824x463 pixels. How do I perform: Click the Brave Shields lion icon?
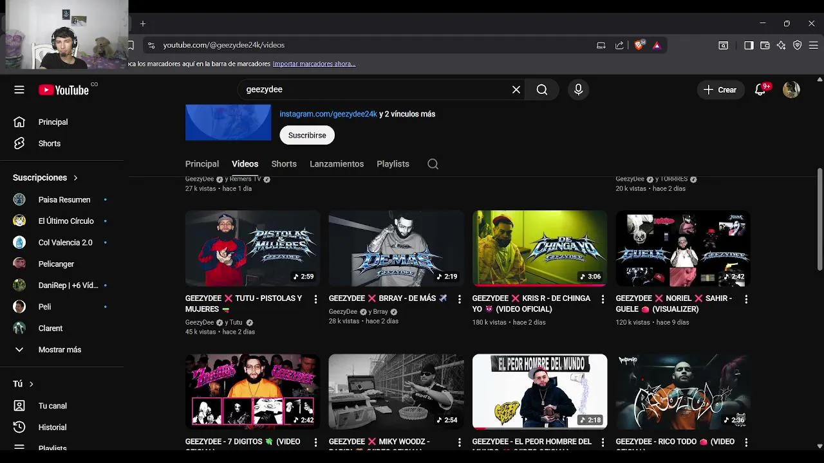639,45
